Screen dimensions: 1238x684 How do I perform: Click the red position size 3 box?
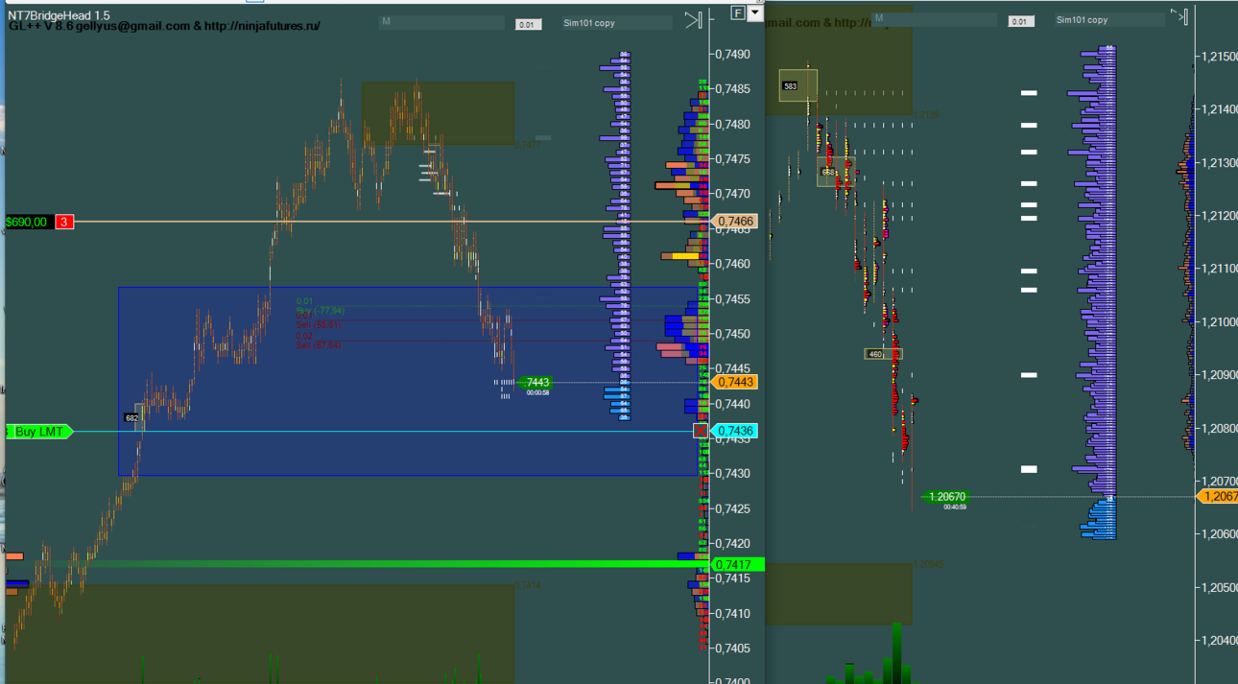(64, 222)
